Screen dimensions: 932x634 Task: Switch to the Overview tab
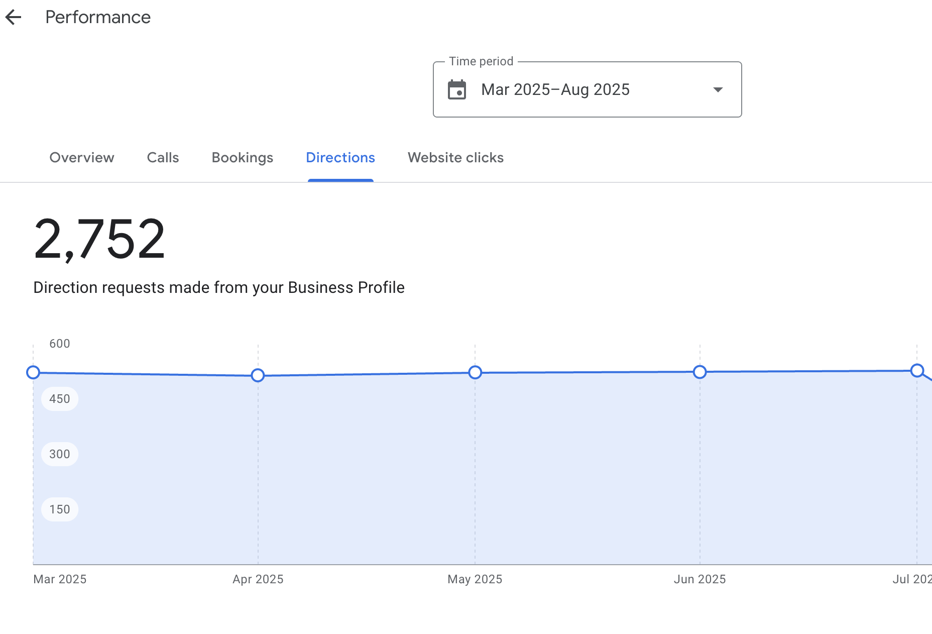[82, 158]
